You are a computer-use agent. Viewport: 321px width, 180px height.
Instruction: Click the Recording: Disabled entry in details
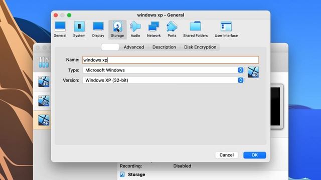155,166
